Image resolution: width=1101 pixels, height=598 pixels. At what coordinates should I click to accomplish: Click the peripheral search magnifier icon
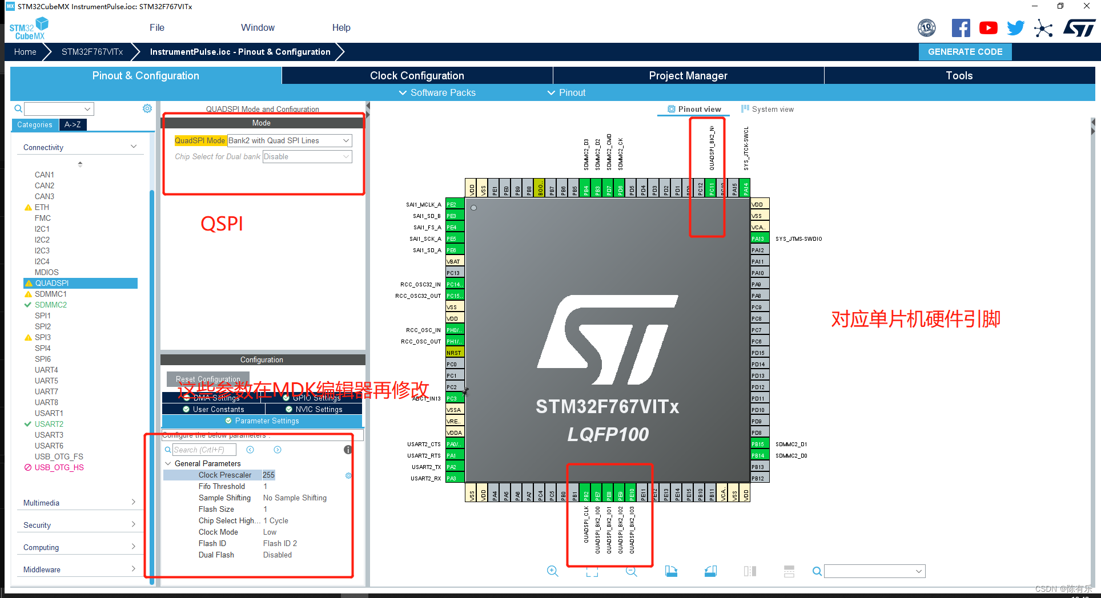click(x=18, y=108)
